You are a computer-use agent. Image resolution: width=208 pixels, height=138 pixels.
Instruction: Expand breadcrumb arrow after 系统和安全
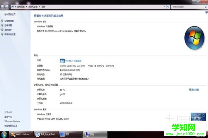(x=40, y=7)
